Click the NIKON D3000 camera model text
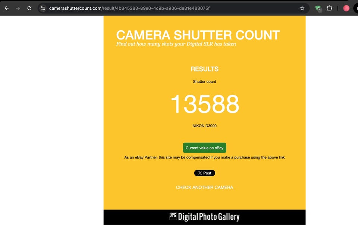 (204, 126)
